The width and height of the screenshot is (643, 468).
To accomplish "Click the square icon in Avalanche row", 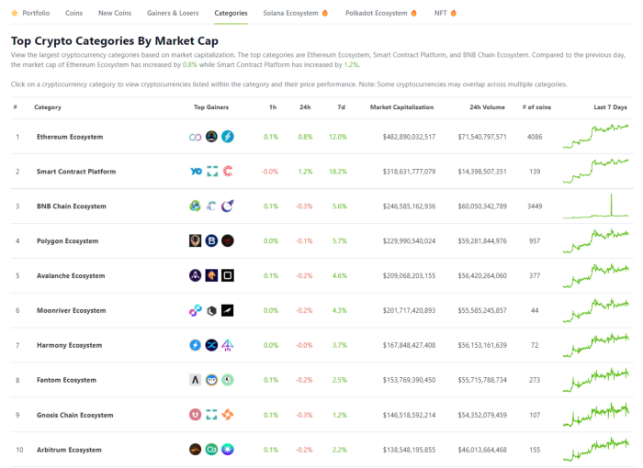I will click(x=228, y=276).
